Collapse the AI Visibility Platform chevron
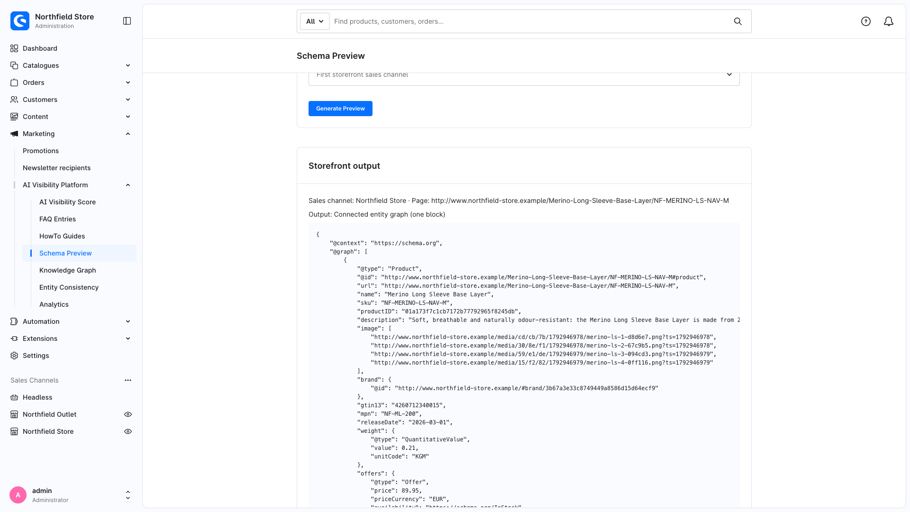 tap(128, 185)
